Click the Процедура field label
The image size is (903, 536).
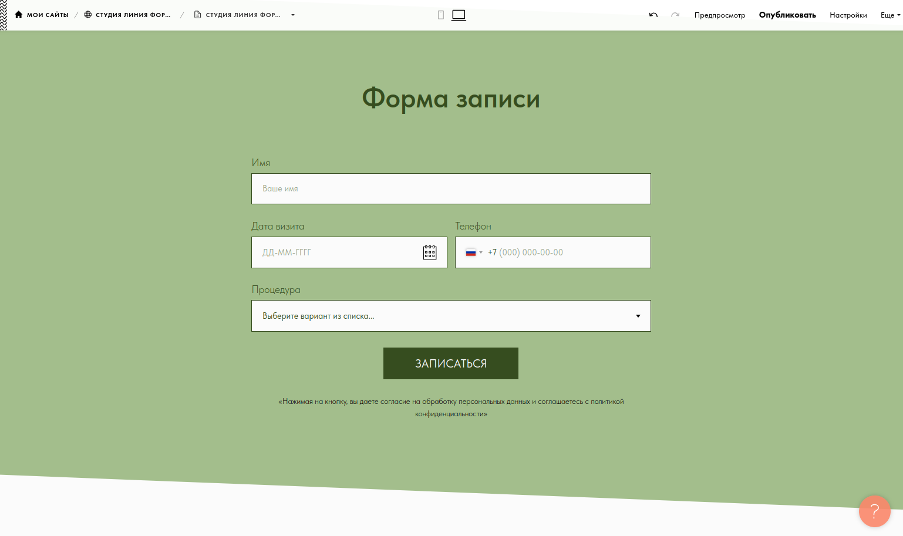[276, 289]
